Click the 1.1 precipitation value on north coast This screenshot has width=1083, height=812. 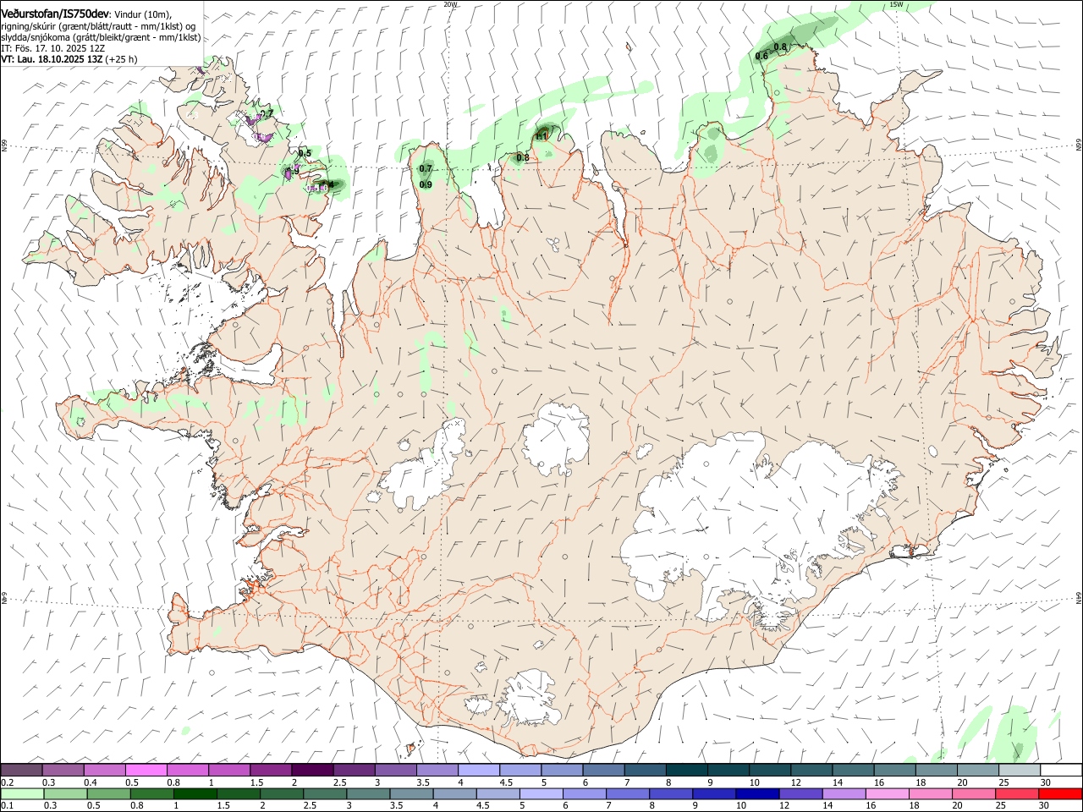(541, 136)
